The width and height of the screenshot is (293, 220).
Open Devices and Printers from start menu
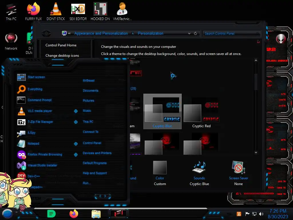coord(97,153)
